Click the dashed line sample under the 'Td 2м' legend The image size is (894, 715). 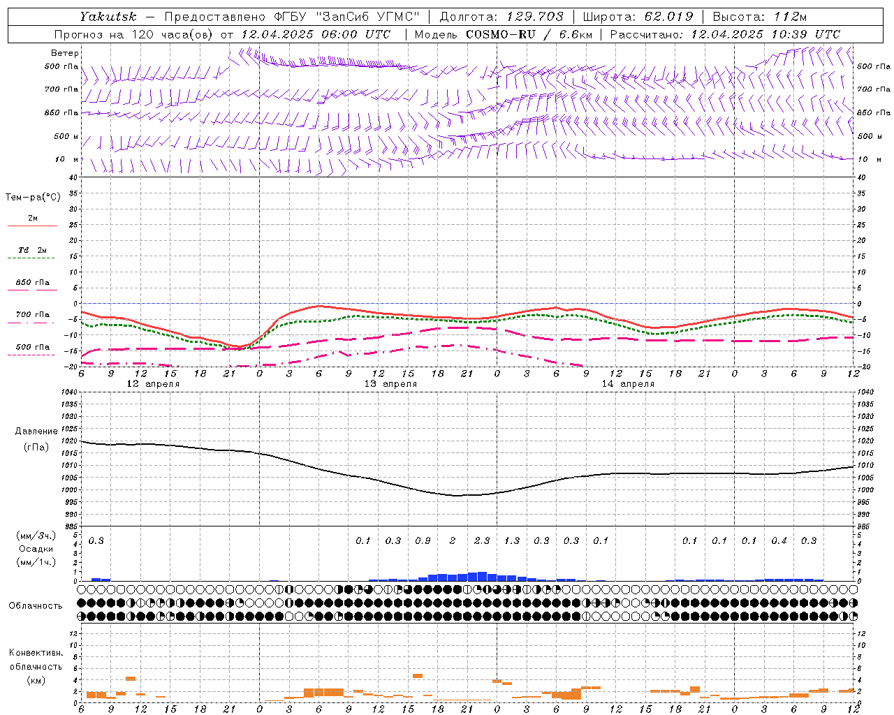pyautogui.click(x=31, y=258)
